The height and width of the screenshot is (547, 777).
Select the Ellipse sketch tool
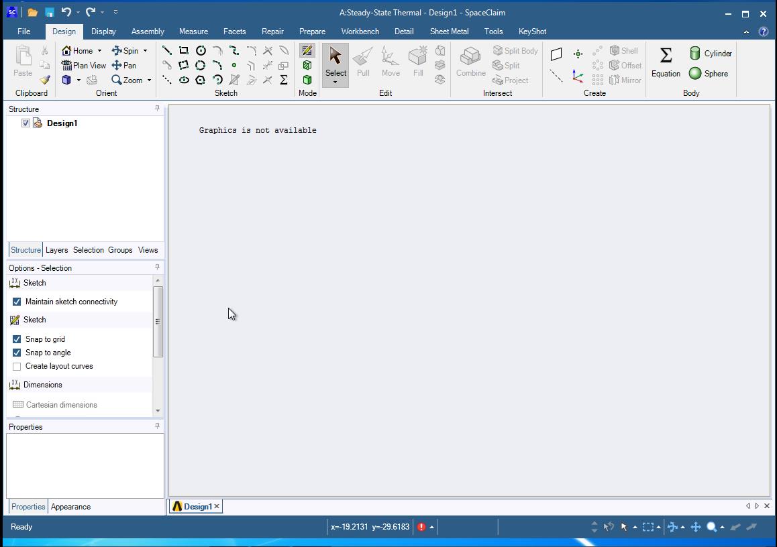pos(184,80)
